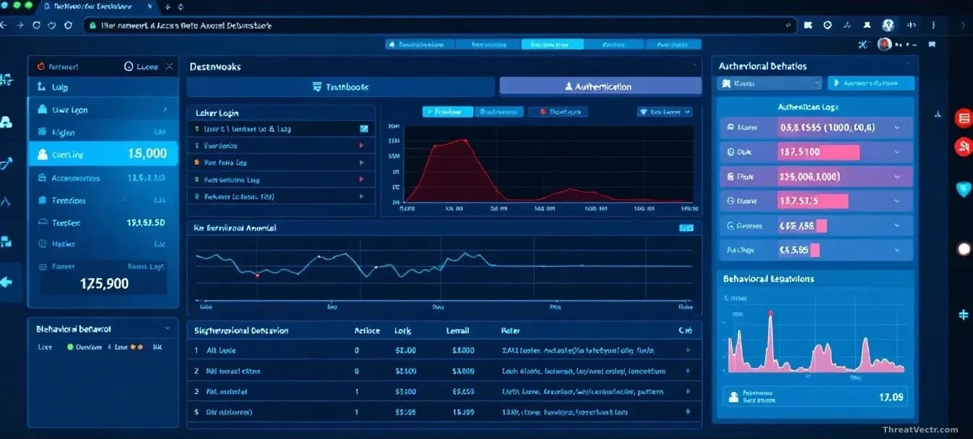Select row 1 in the behavior table
This screenshot has height=439, width=973.
coord(444,351)
